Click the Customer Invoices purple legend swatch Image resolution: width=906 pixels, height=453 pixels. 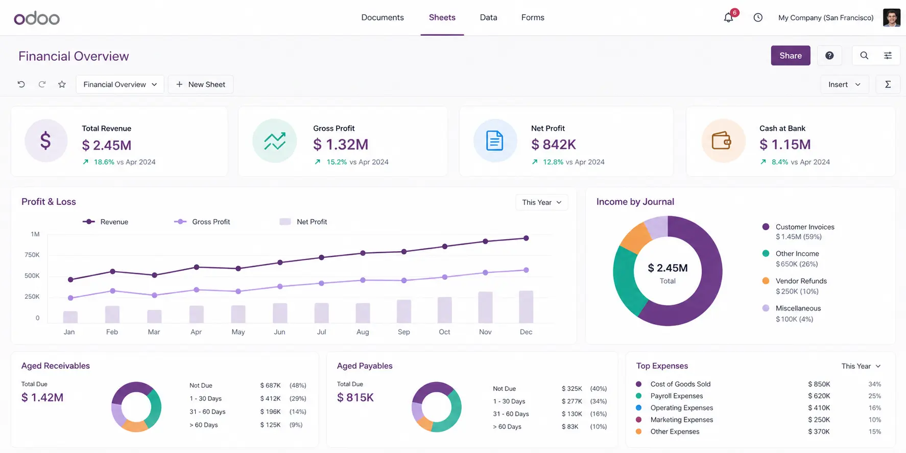766,227
